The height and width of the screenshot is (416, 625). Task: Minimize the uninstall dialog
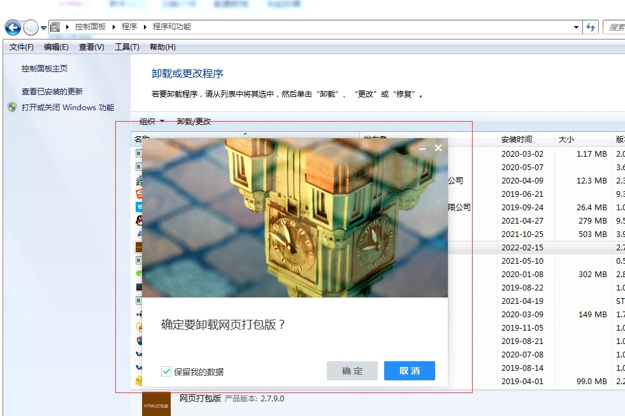(x=422, y=148)
